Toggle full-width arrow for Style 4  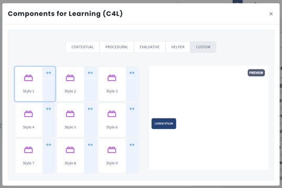click(49, 109)
